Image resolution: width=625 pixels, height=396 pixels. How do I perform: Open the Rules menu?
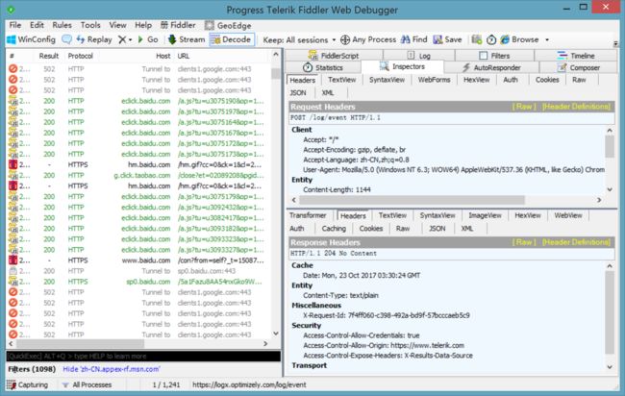point(62,25)
